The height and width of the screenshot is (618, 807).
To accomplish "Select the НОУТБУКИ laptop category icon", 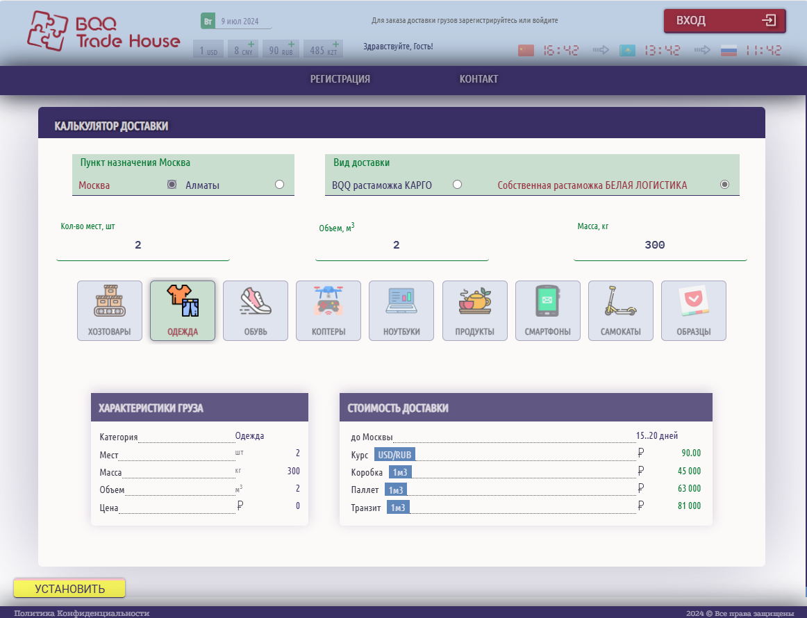I will point(401,310).
